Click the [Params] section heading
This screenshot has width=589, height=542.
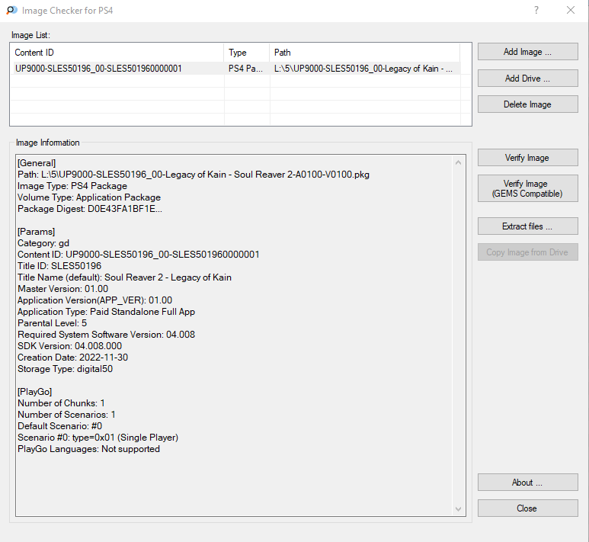(x=36, y=232)
